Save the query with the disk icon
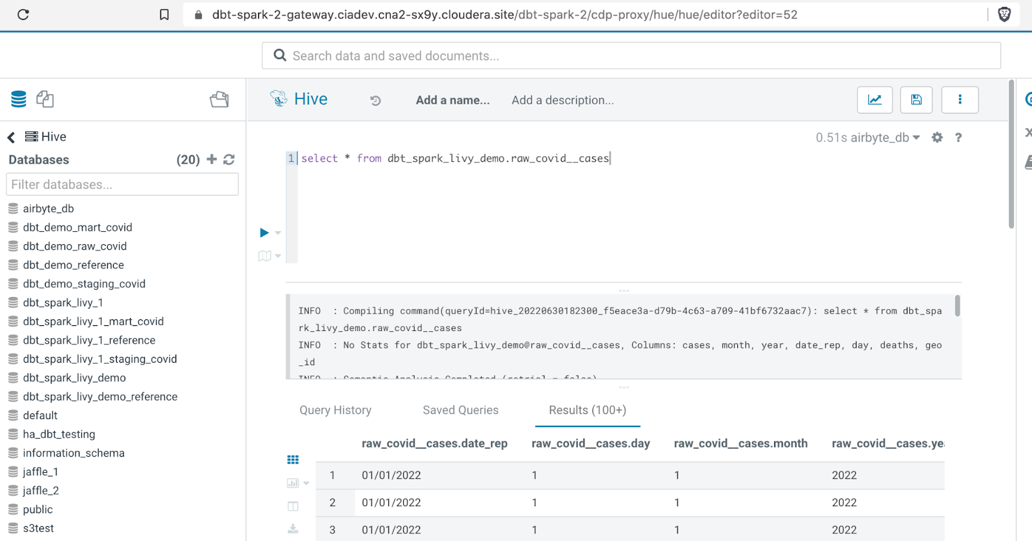The width and height of the screenshot is (1032, 541). [x=916, y=100]
